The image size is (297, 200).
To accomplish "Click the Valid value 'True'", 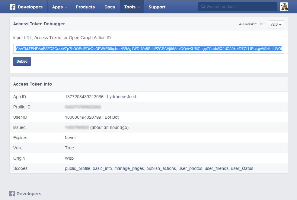I will tap(69, 148).
